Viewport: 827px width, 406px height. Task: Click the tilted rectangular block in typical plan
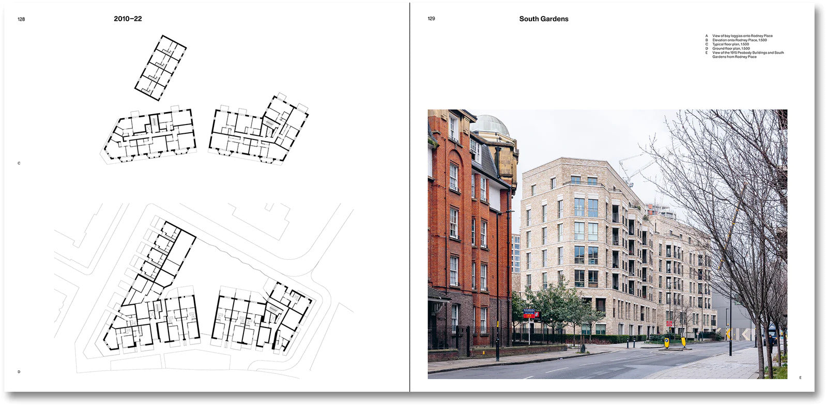[x=160, y=68]
